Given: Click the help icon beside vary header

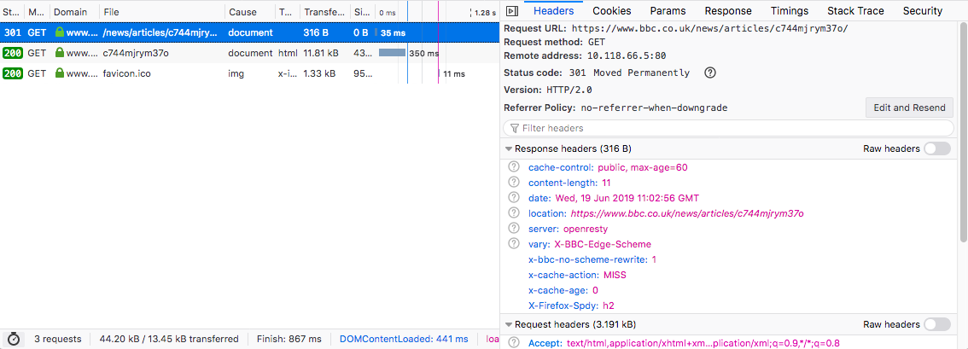Looking at the screenshot, I should (x=513, y=244).
